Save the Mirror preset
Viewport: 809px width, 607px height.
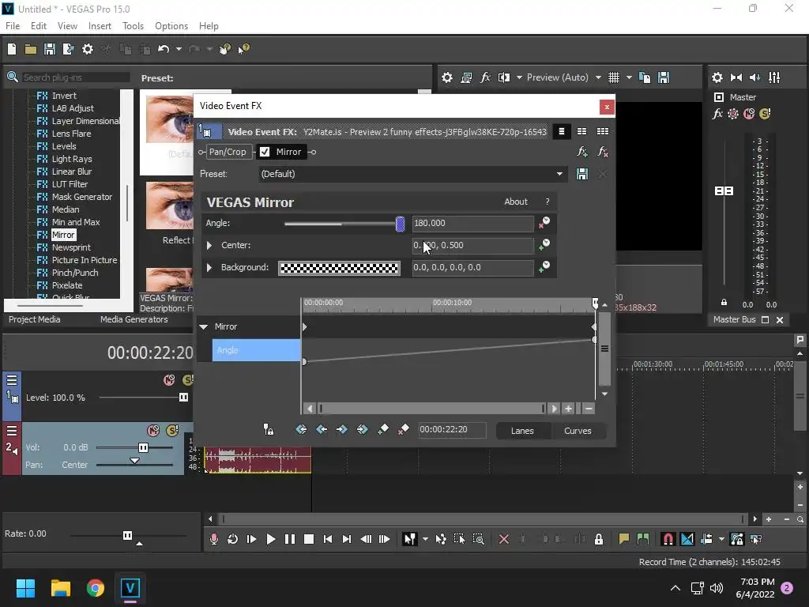pyautogui.click(x=582, y=174)
